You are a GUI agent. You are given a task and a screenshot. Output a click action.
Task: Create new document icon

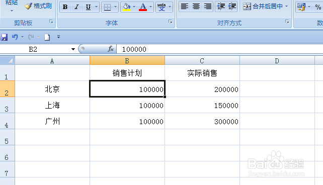[x=47, y=37]
